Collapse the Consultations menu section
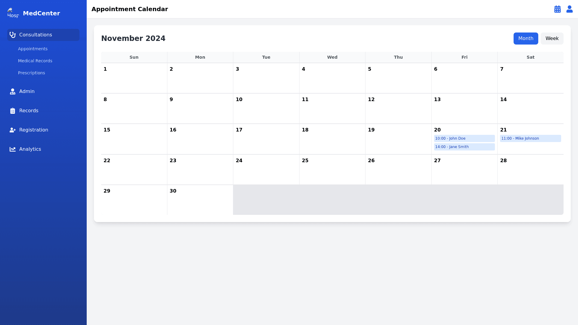 (x=43, y=35)
